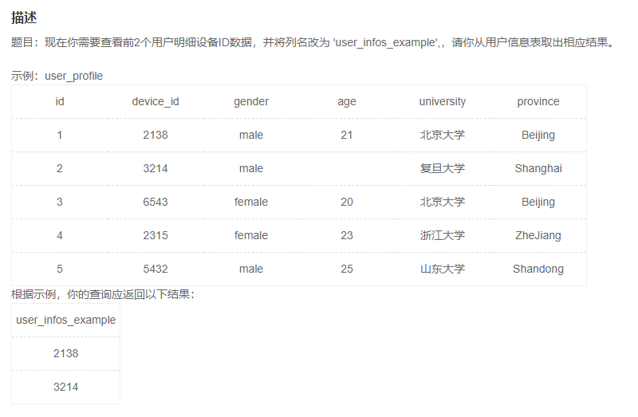Image resolution: width=638 pixels, height=417 pixels.
Task: Click the "山东大学" university cell
Action: [443, 269]
